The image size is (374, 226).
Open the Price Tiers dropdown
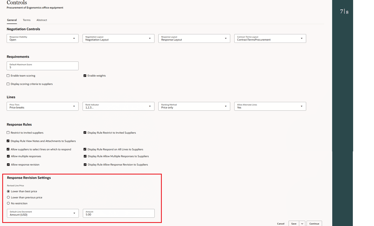(x=74, y=106)
